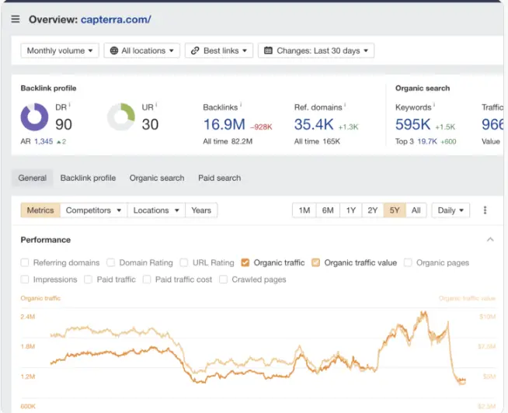Open the Competitors dropdown
This screenshot has height=413, width=508.
pos(92,210)
